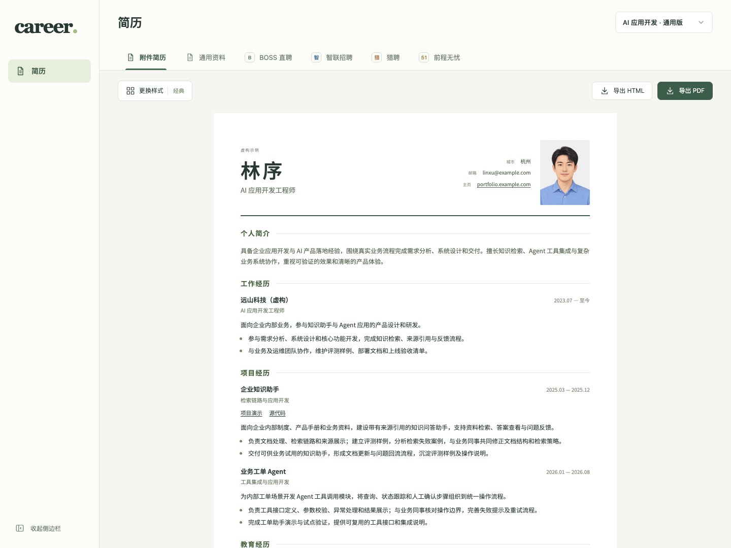Click 收起侧边栏 to collapse sidebar
The image size is (731, 548).
[x=39, y=528]
